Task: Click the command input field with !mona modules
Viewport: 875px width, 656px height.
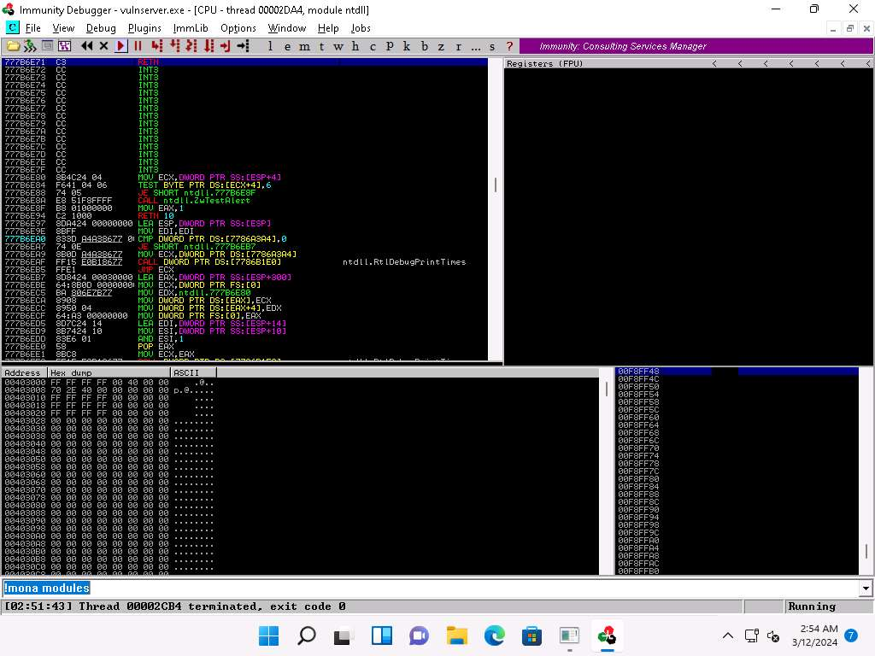Action: 427,589
